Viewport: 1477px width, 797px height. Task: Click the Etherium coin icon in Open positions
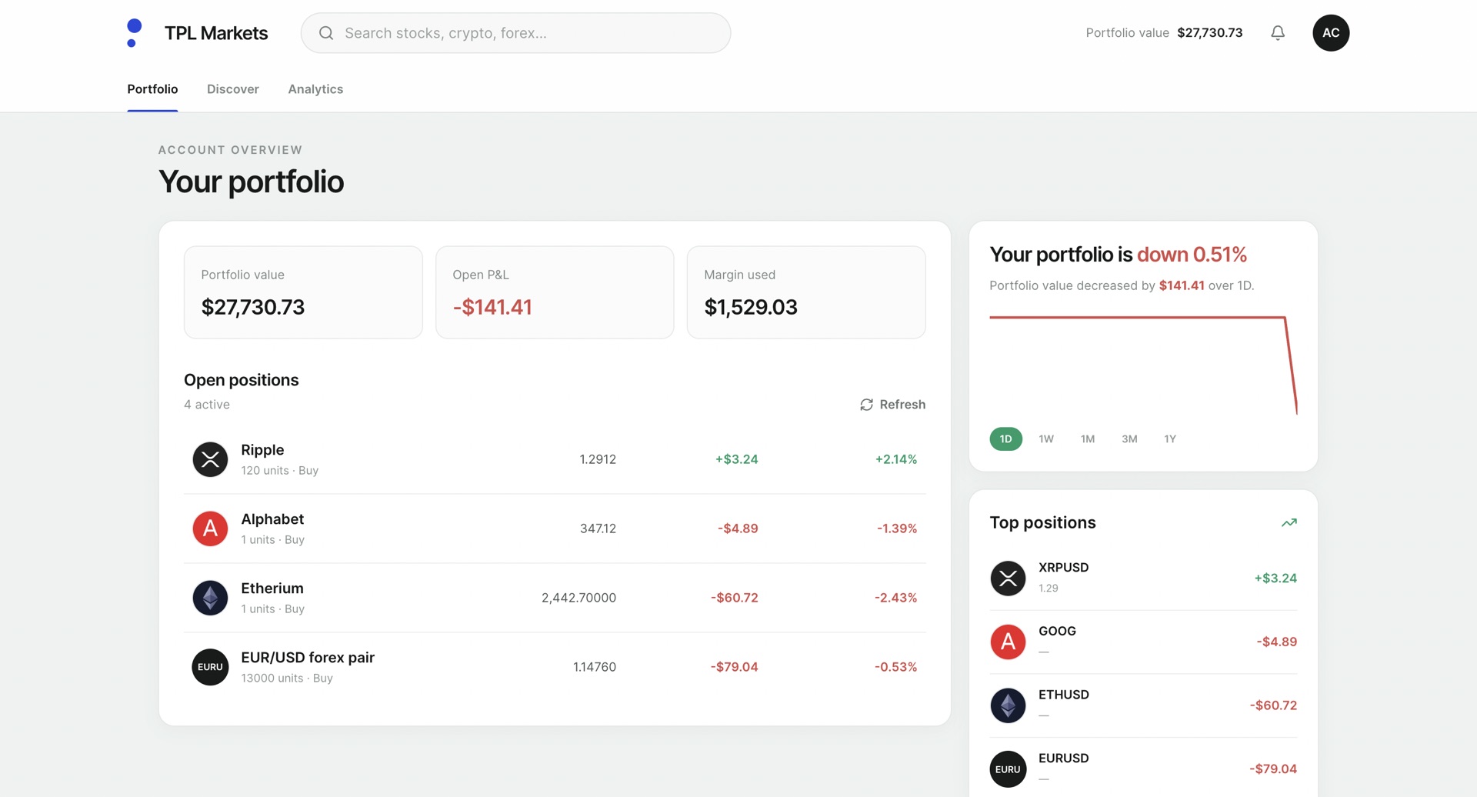[210, 598]
